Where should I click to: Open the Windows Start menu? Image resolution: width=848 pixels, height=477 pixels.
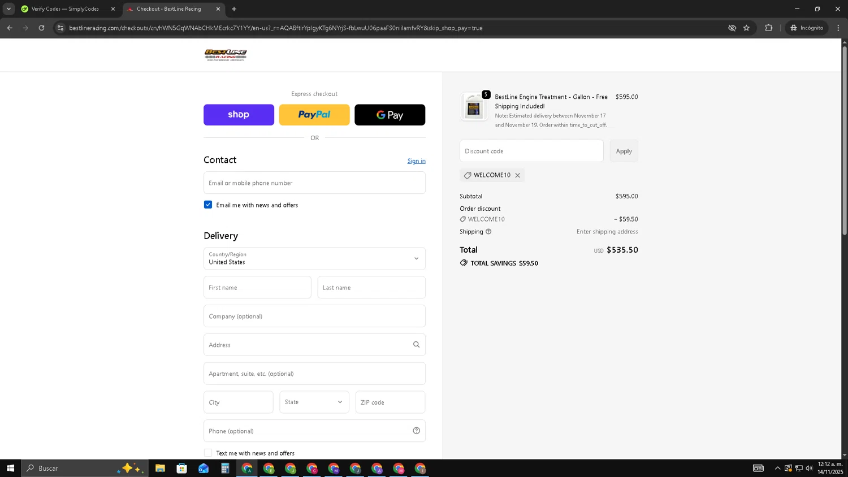click(x=10, y=468)
